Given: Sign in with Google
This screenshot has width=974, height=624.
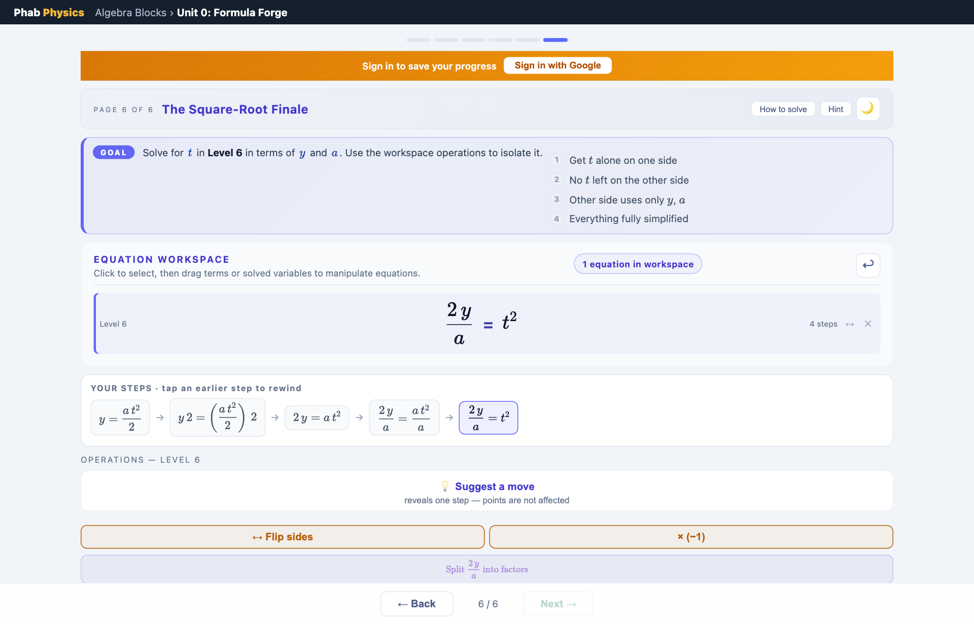Looking at the screenshot, I should (558, 65).
